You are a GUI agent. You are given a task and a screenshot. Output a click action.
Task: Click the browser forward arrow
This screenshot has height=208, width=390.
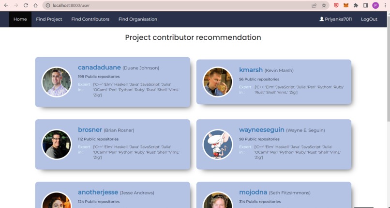[16, 5]
